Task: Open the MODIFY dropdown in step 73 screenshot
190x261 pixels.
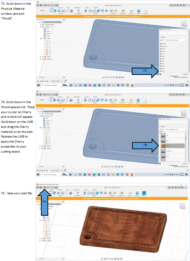Action: pos(96,13)
